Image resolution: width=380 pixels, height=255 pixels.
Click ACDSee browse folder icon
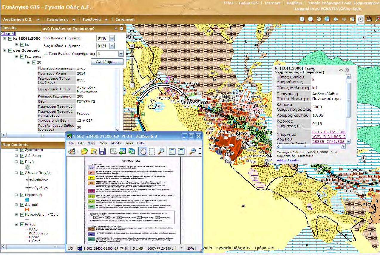pos(94,151)
